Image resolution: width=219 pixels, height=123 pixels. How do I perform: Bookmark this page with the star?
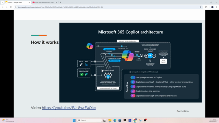(x=201, y=7)
